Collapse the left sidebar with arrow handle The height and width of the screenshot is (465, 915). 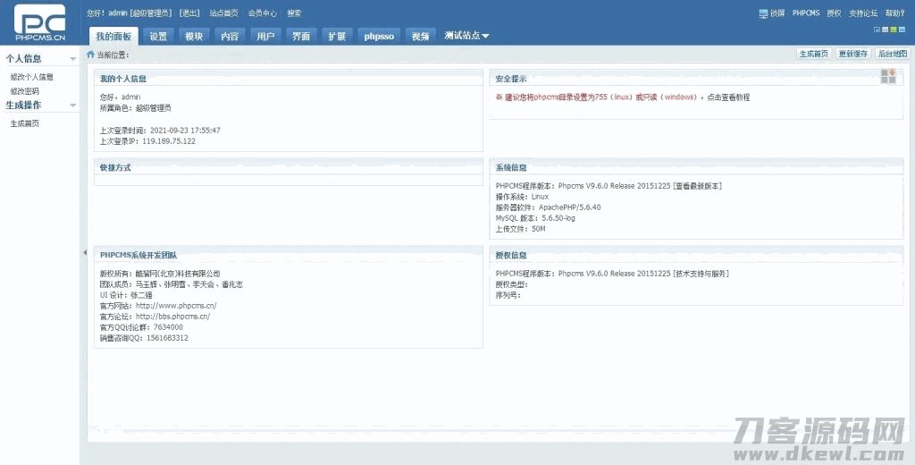tap(84, 253)
